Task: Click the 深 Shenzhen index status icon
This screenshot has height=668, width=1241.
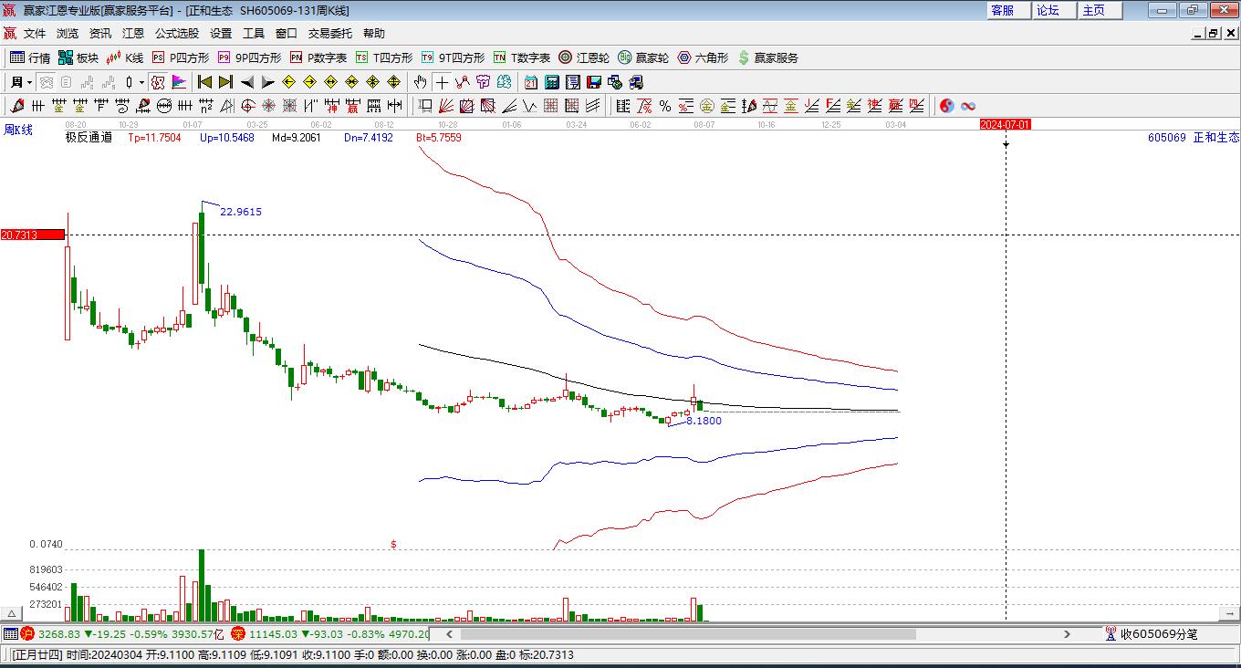Action: click(x=238, y=633)
